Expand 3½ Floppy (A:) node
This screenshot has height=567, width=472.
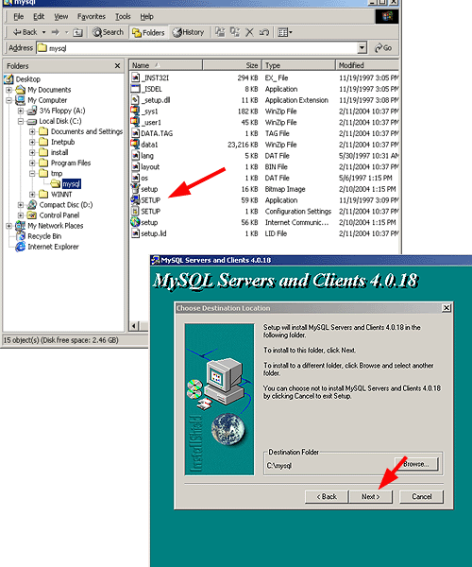pyautogui.click(x=21, y=111)
